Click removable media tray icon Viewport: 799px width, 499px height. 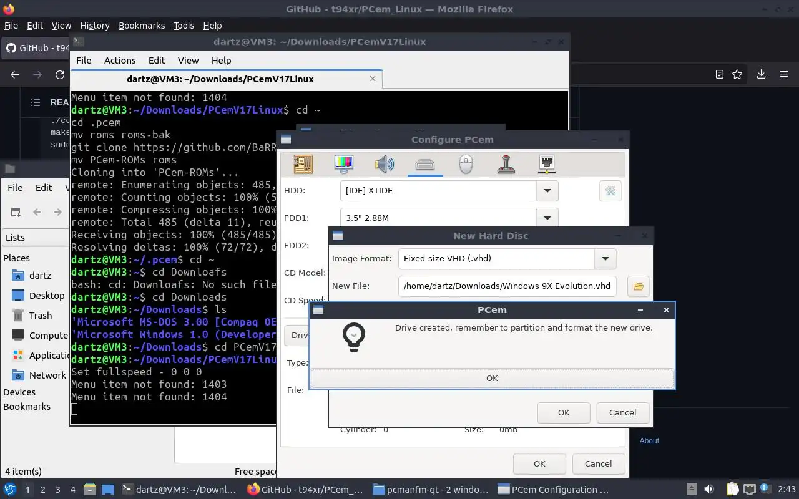click(x=691, y=490)
